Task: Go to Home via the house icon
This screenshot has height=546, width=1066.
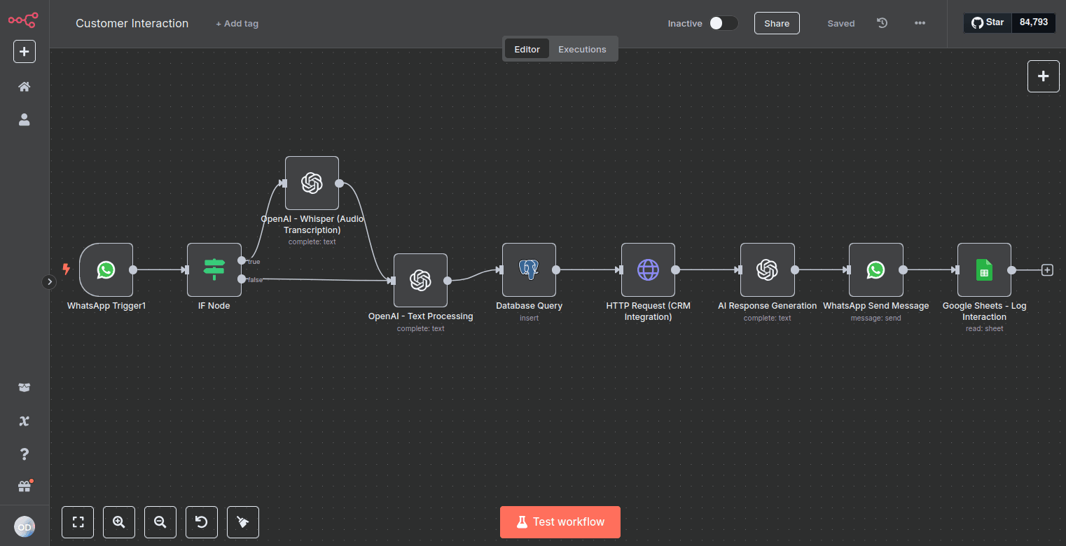Action: (x=25, y=87)
